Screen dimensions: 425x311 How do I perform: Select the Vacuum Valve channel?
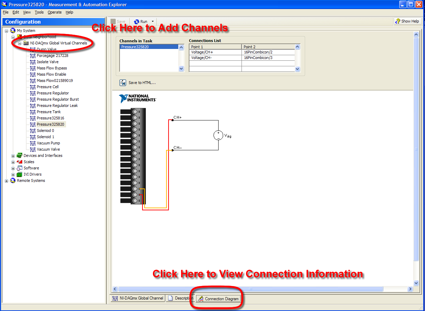(x=48, y=149)
